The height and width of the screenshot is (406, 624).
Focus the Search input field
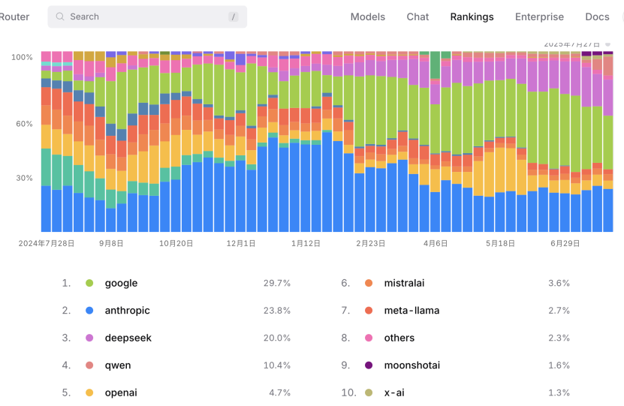(147, 17)
